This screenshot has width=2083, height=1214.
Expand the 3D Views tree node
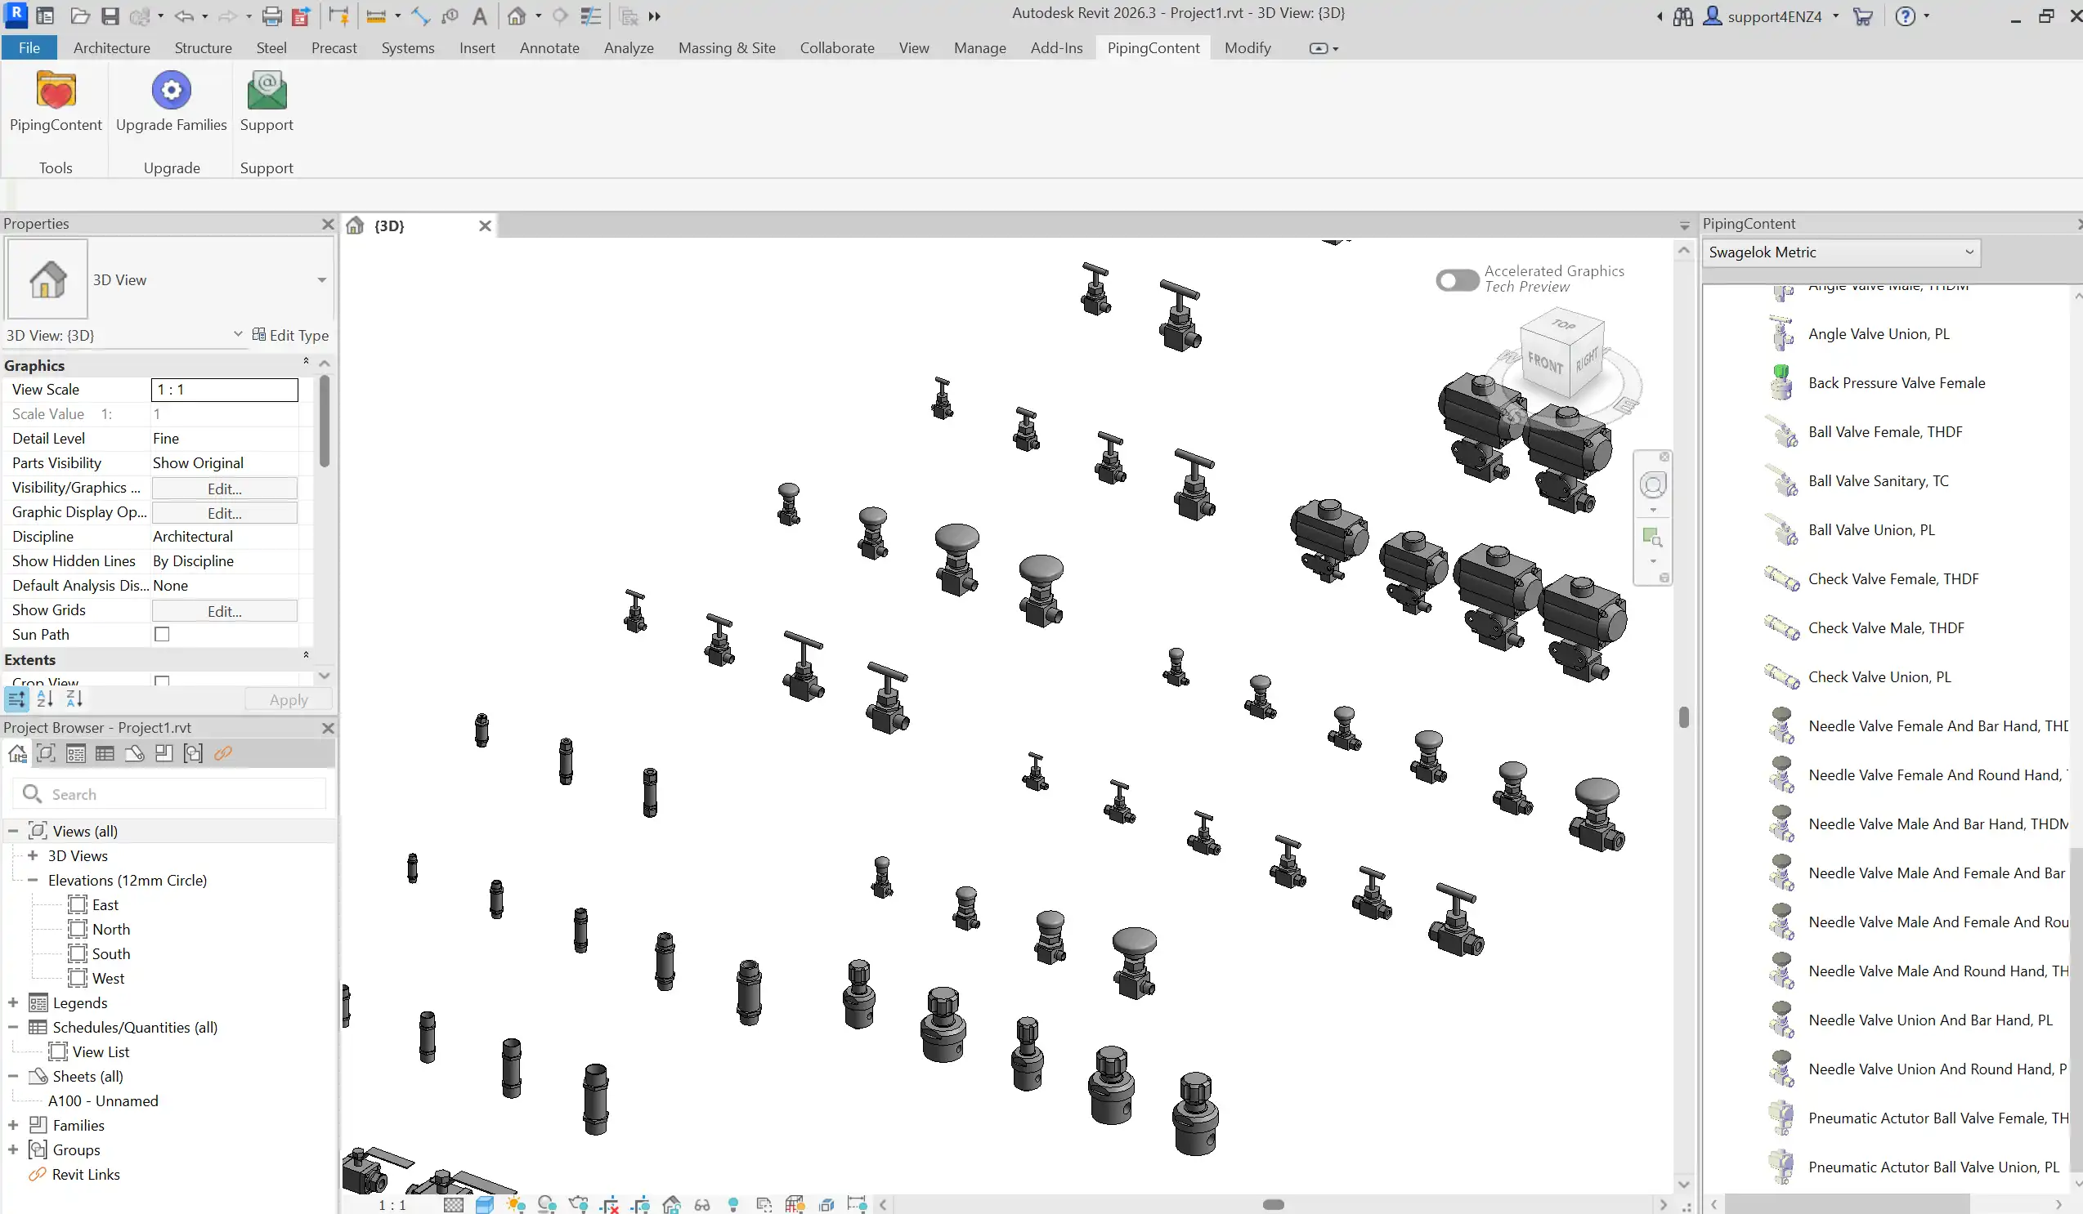coord(33,855)
